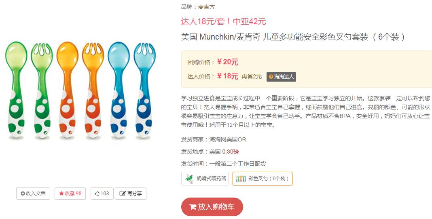The width and height of the screenshot is (432, 219).
Task: Click the product title 美国 Munchkin/麦肯奇
Action: point(221,37)
